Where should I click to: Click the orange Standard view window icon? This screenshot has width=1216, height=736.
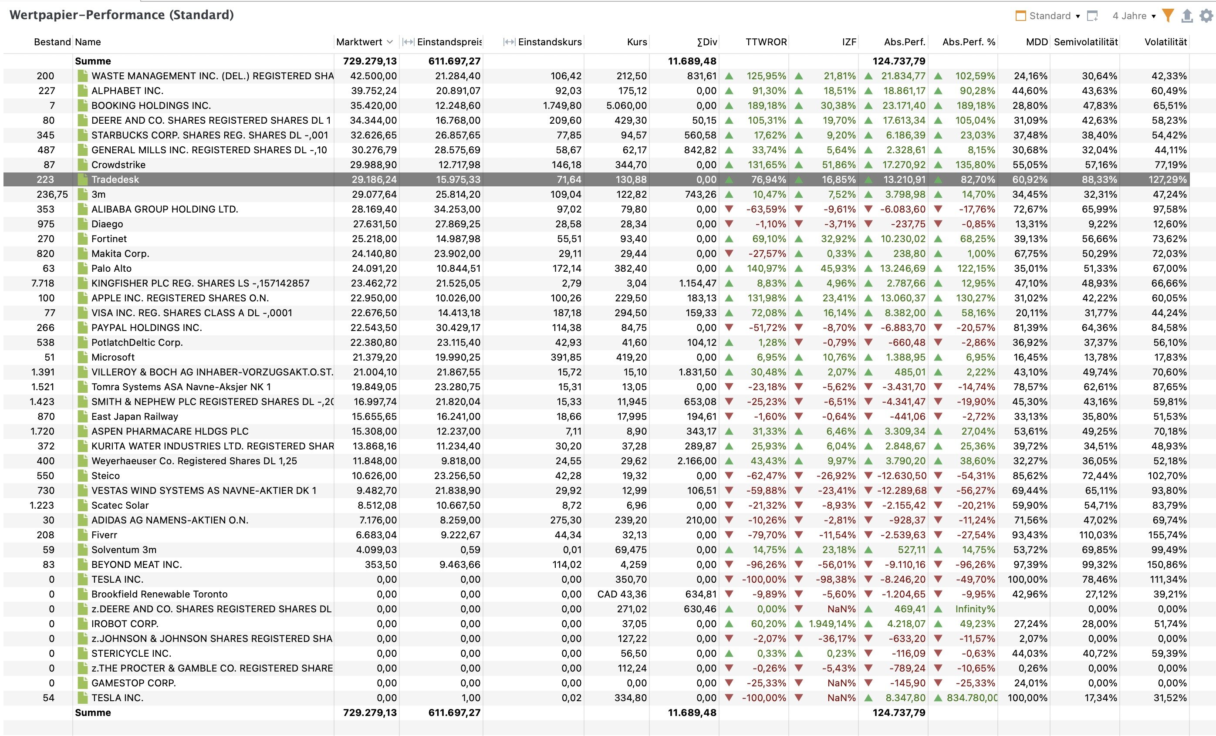1020,16
